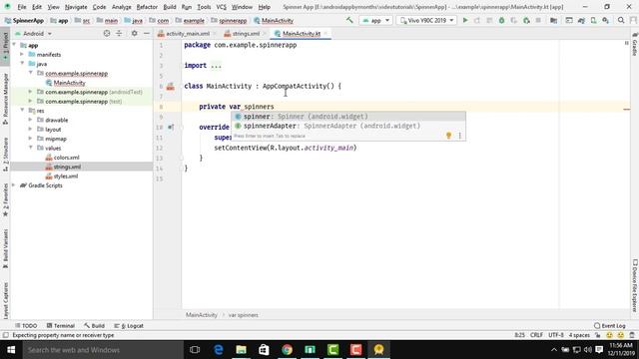639x359 pixels.
Task: Click the Windows search box
Action: (x=102, y=350)
